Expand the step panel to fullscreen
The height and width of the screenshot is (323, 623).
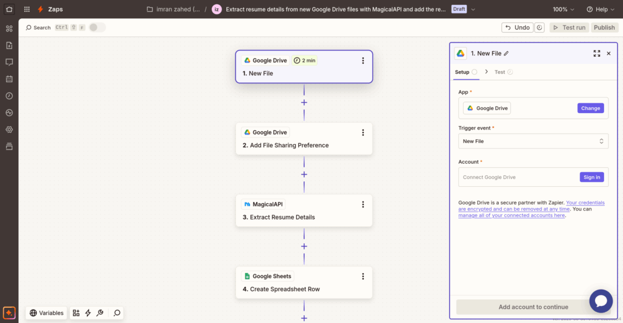click(x=597, y=54)
